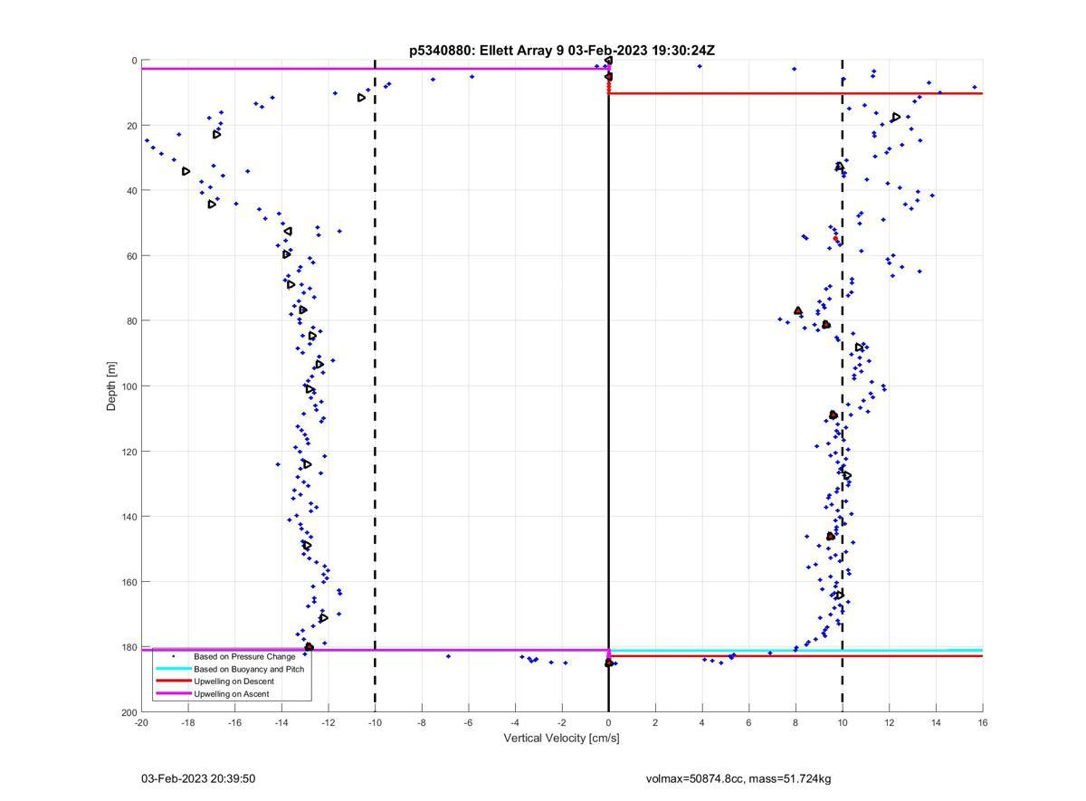This screenshot has width=1086, height=801.
Task: Click x-axis tick label '4'
Action: 702,722
